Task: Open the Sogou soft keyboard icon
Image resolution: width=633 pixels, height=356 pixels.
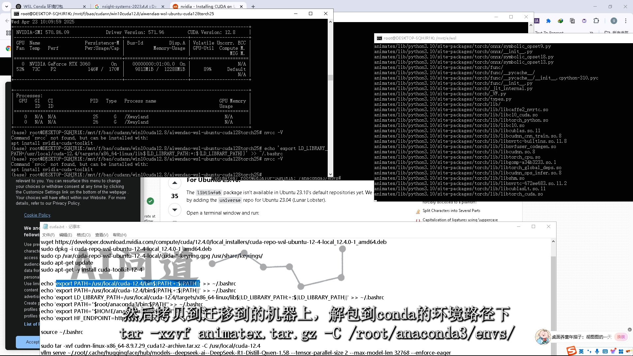Action: click(x=605, y=351)
